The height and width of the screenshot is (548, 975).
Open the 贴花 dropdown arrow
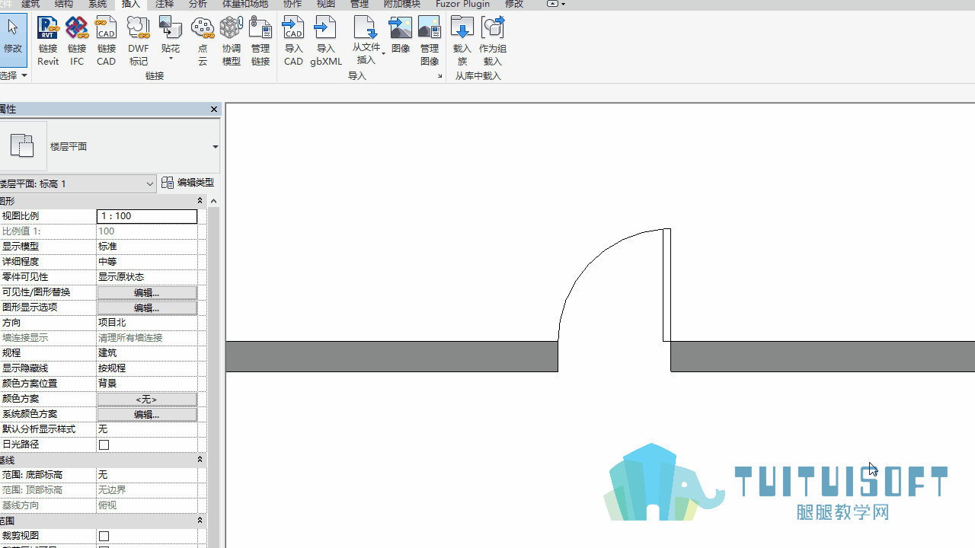(171, 59)
